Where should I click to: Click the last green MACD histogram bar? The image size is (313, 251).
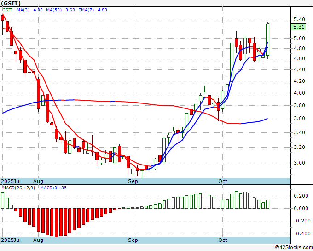point(267,205)
